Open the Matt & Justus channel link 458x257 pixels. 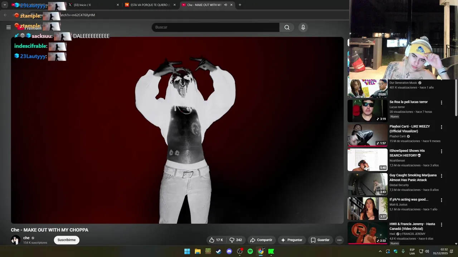(399, 205)
